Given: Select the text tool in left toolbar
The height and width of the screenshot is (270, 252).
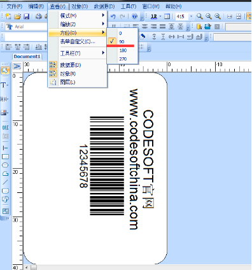Looking at the screenshot, I should pos(4,85).
